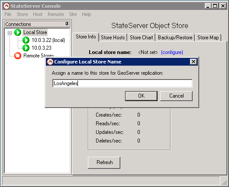This screenshot has height=187, width=229.
Task: Click the green icon beside 10.0.3.23
Action: [26, 48]
